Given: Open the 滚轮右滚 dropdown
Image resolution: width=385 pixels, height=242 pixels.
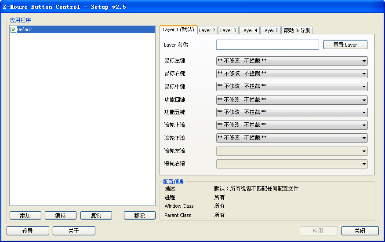Looking at the screenshot, I should [x=292, y=164].
